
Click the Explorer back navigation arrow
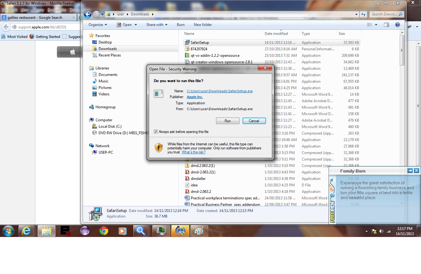tap(88, 14)
